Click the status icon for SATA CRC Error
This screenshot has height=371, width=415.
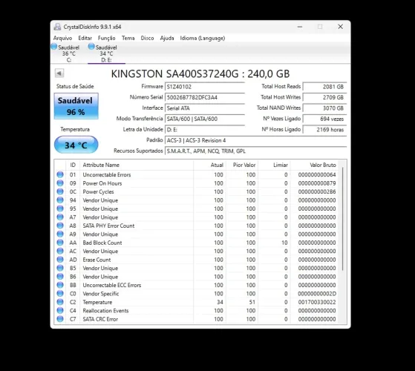click(60, 319)
